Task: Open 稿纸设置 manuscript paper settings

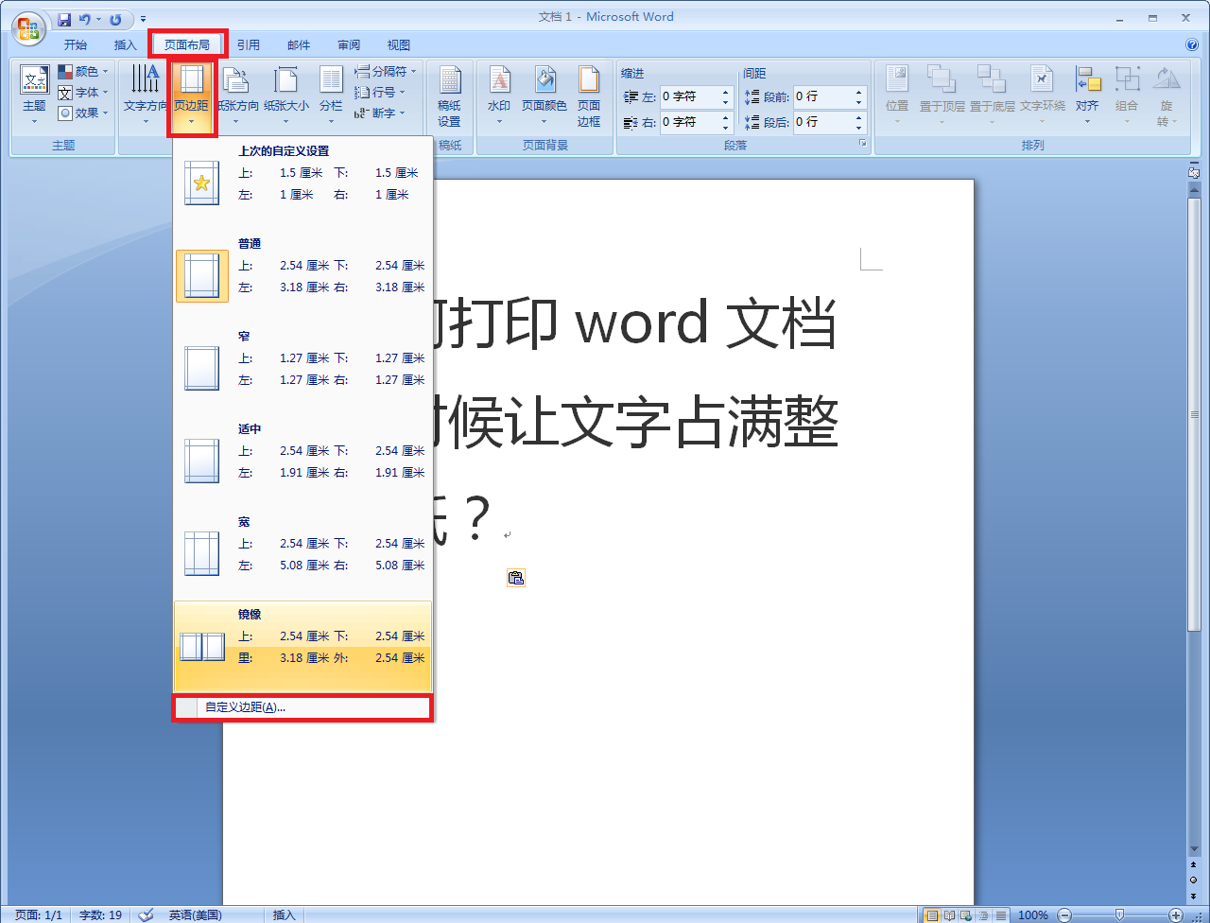Action: click(x=450, y=96)
